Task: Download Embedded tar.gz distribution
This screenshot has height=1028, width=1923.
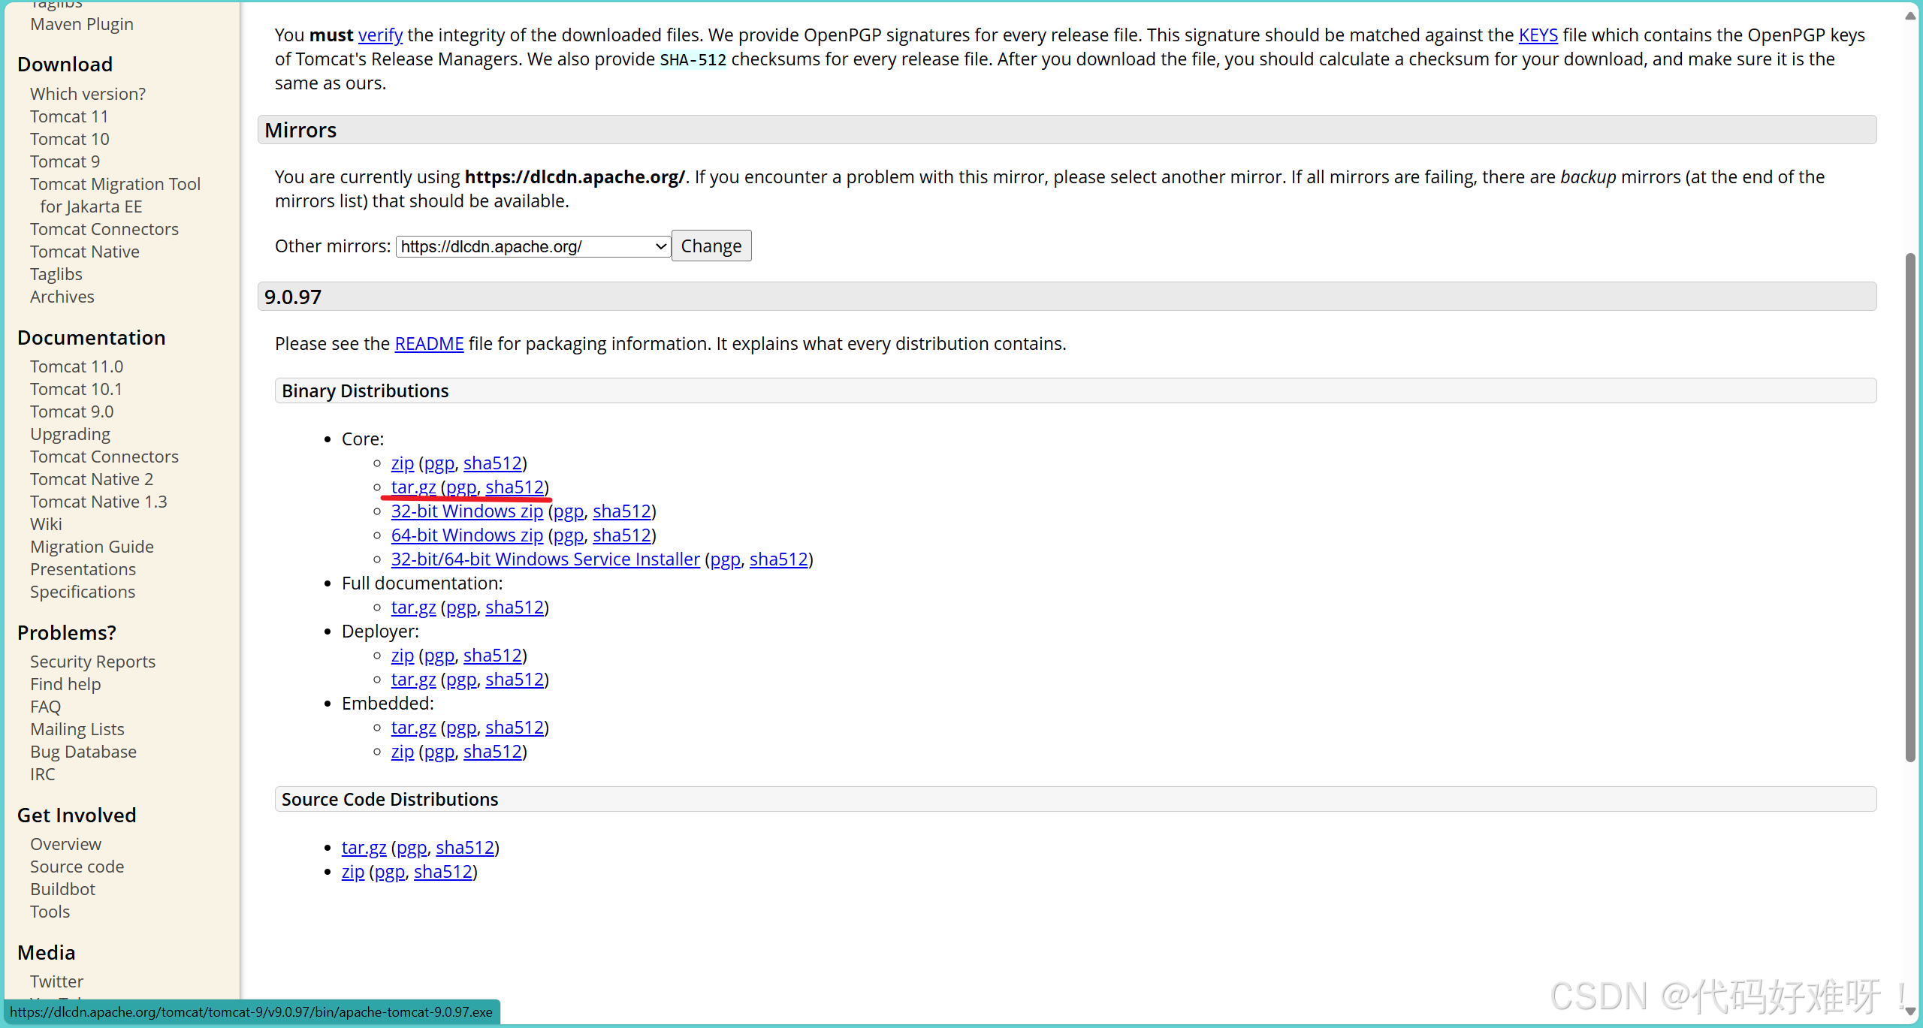Action: (413, 728)
